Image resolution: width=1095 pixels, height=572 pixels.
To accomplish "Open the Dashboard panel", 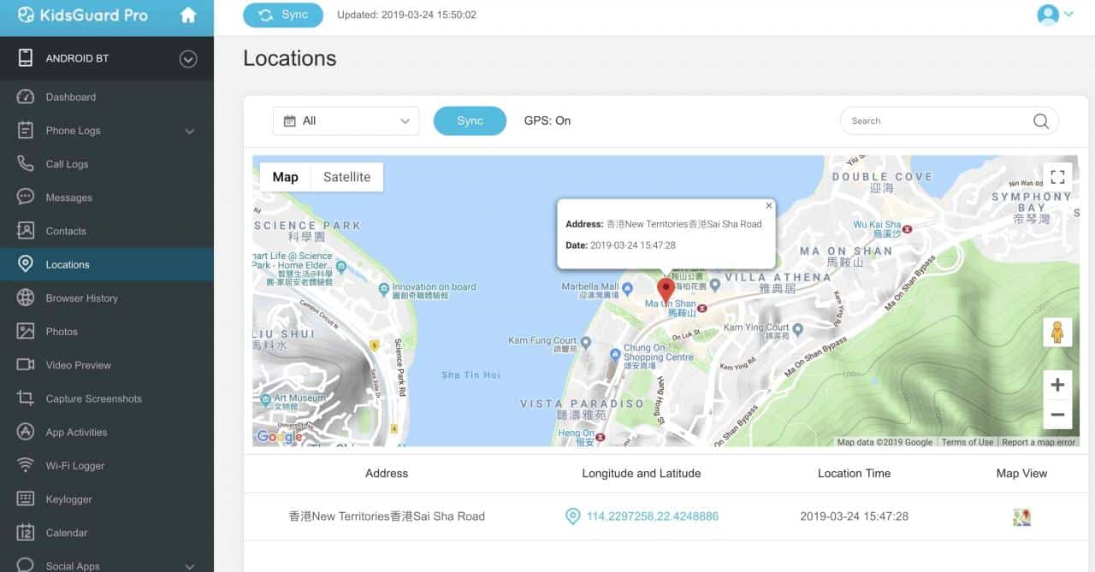I will (70, 97).
